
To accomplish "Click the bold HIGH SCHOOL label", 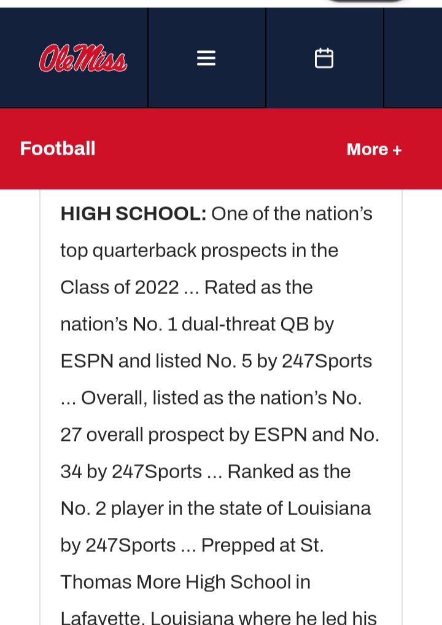I will click(x=133, y=214).
